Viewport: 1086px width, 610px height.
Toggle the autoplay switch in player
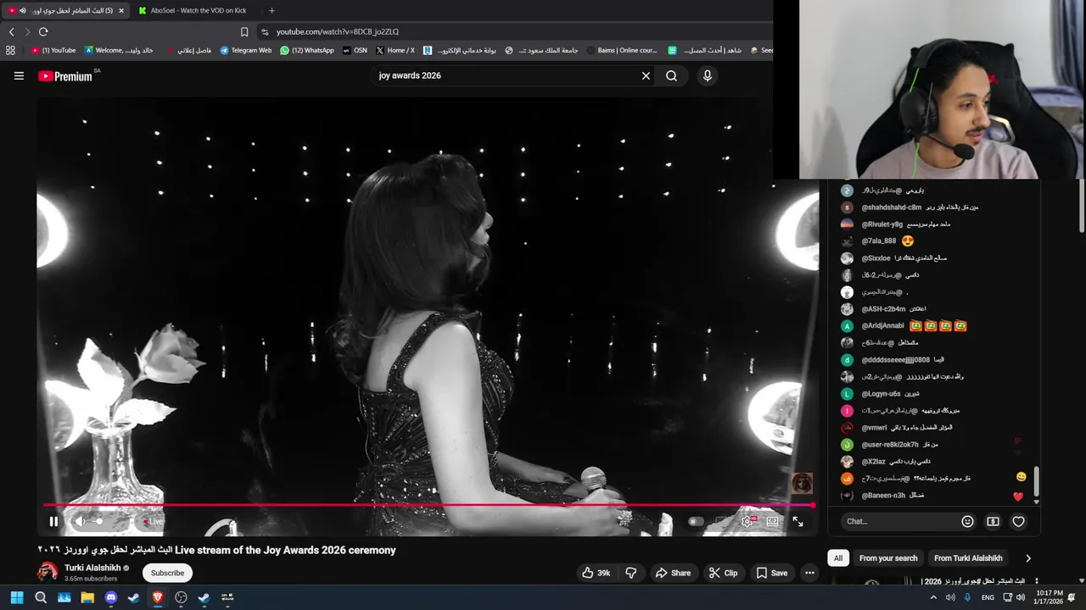click(x=696, y=521)
